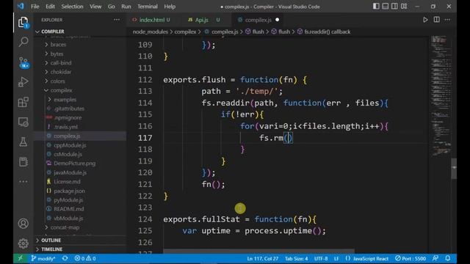
Task: Open Explorer views and more actions
Action: 117,20
